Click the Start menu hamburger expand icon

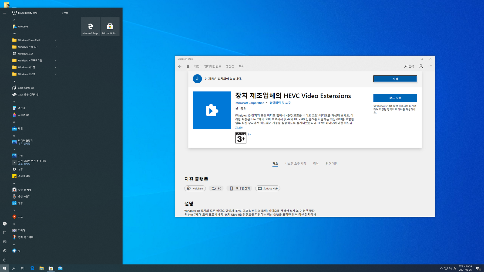click(x=5, y=13)
